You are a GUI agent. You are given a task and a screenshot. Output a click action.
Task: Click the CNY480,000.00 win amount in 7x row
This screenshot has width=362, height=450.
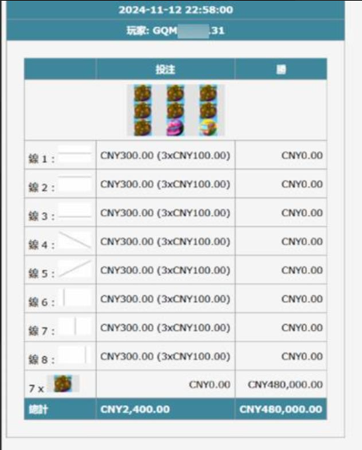coord(285,385)
